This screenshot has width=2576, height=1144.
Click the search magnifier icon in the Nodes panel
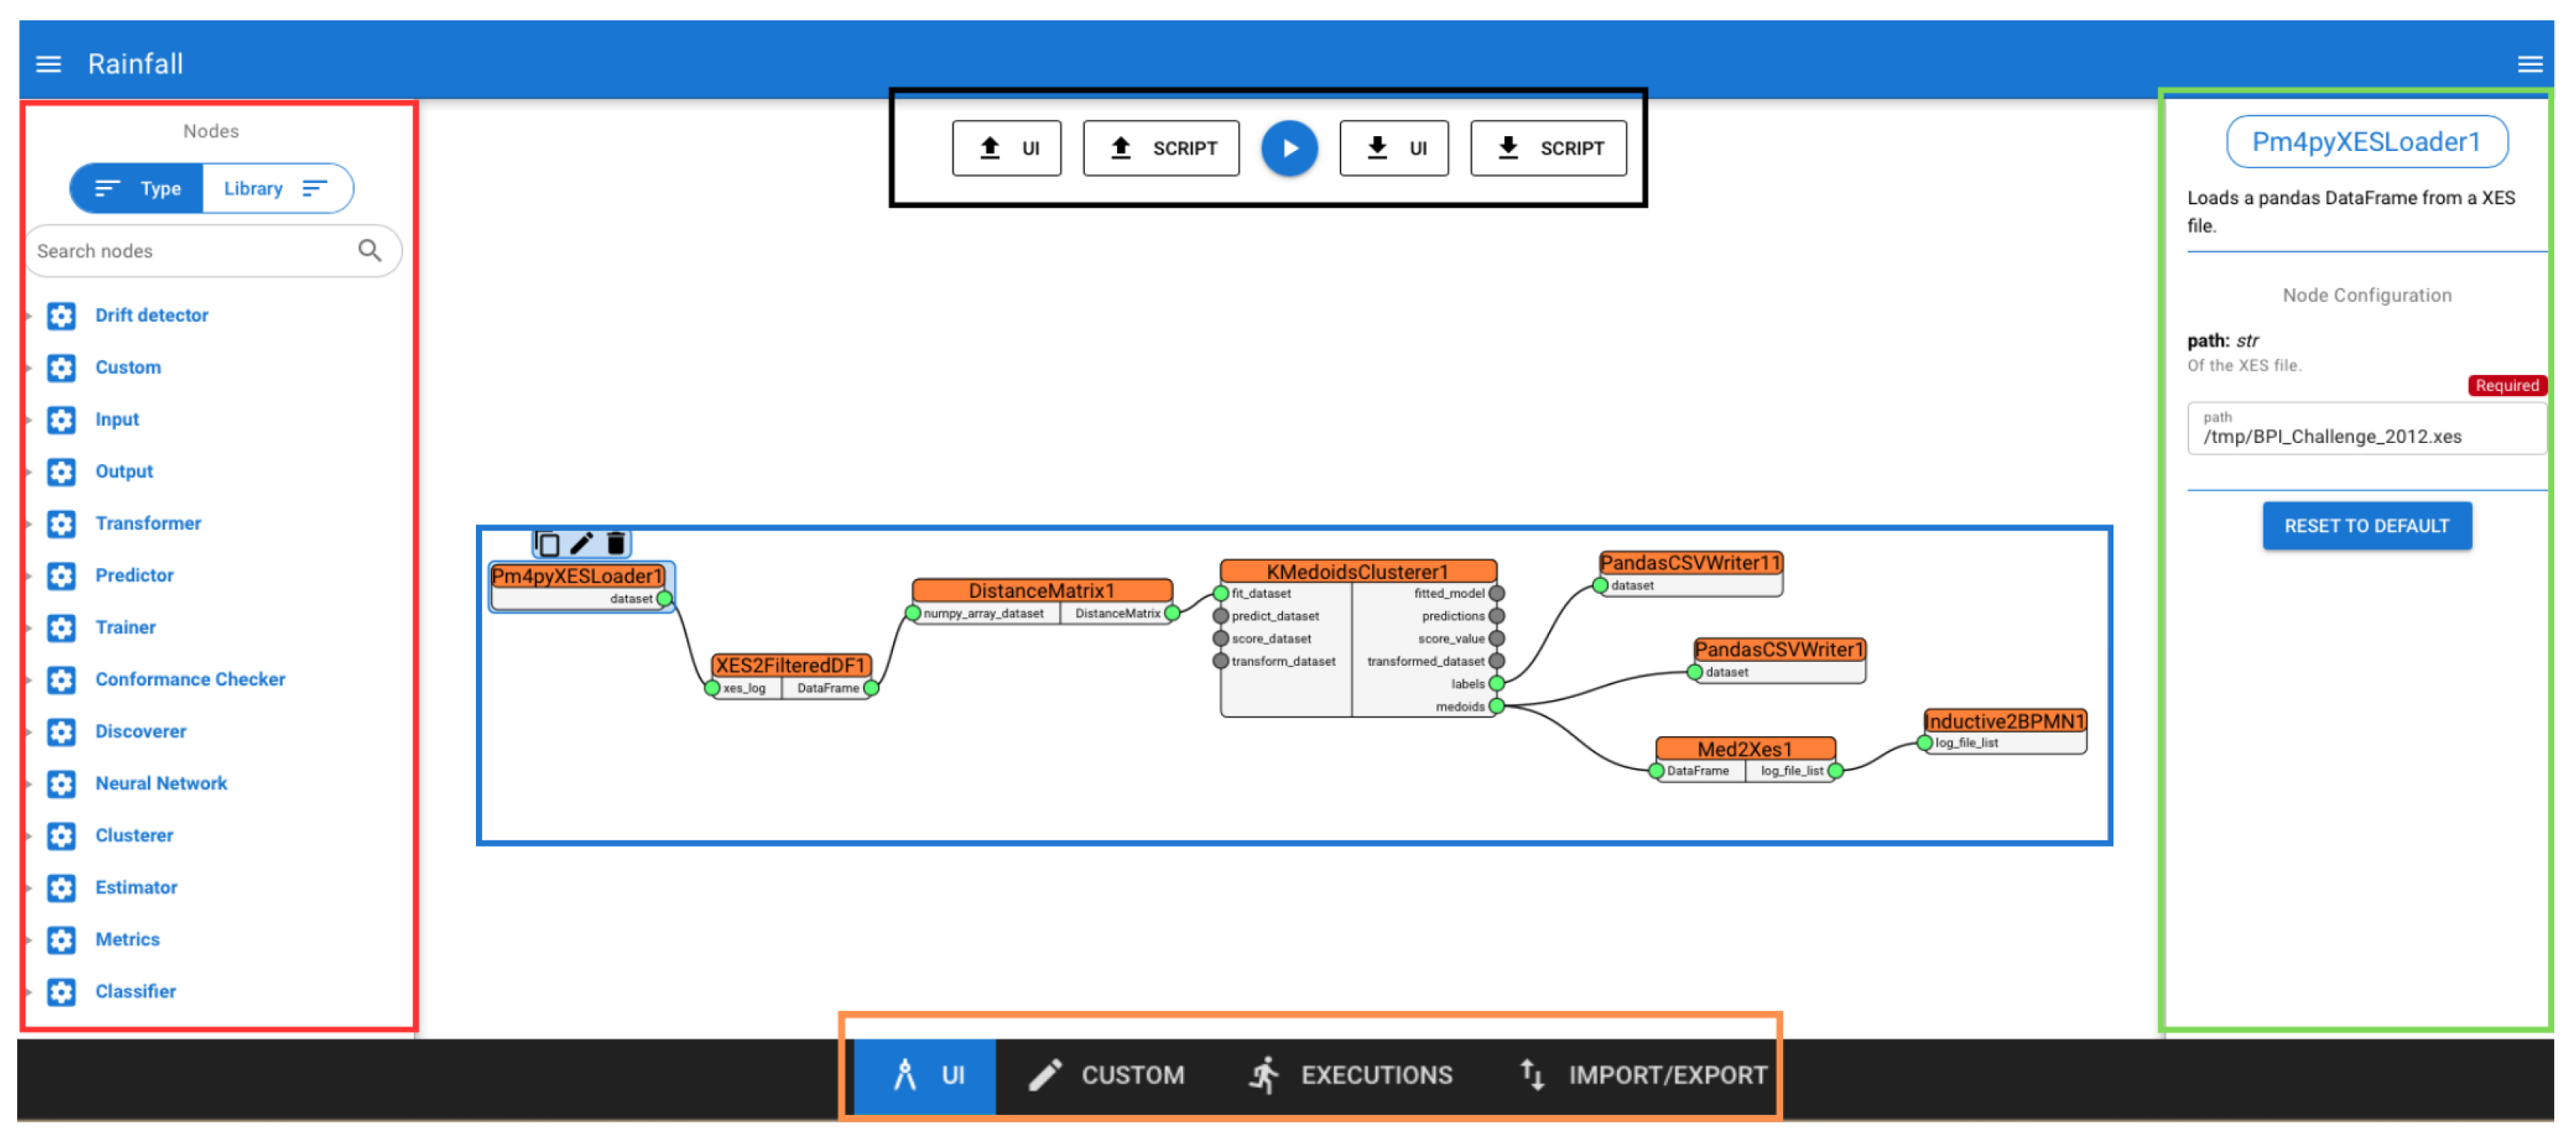[x=369, y=250]
